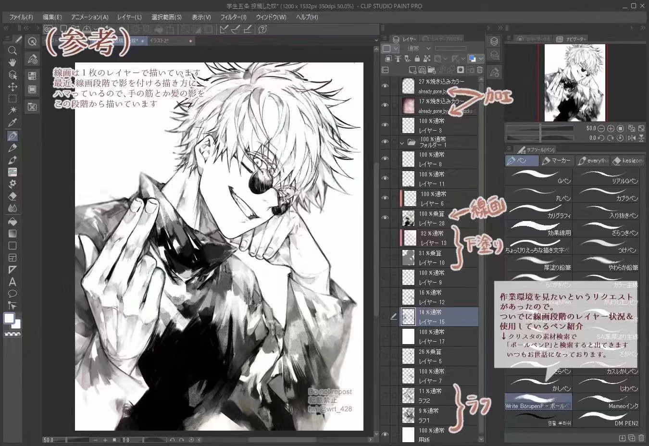Image resolution: width=649 pixels, height=446 pixels.
Task: Open the ファイル(F) menu
Action: 21,17
